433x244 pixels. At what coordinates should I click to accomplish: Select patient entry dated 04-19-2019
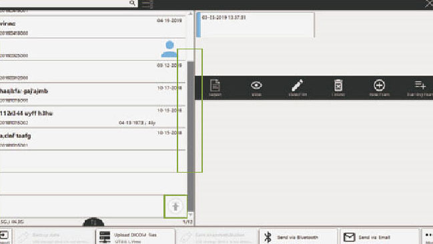point(93,27)
